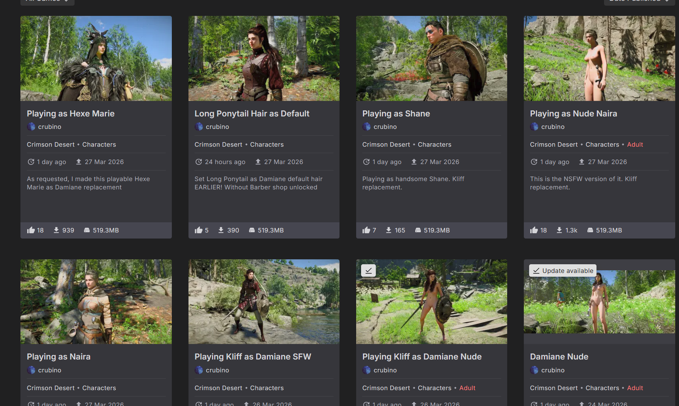Click "Characters" on Playing Kliff as Damiane SFW card
679x406 pixels.
point(267,388)
